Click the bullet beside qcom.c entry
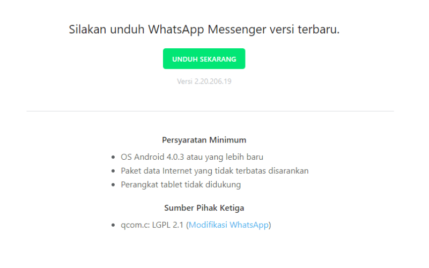The image size is (429, 268). pyautogui.click(x=113, y=225)
